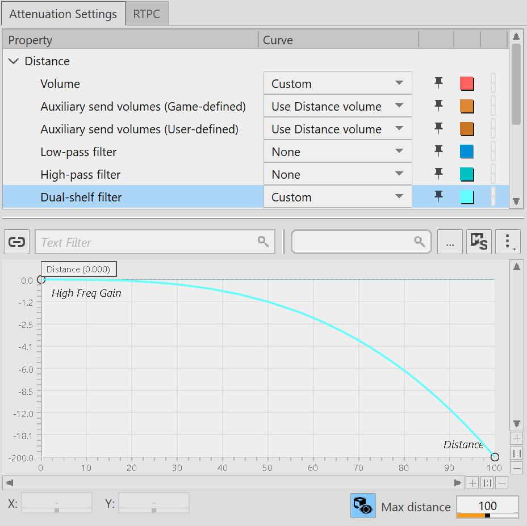The height and width of the screenshot is (526, 527).
Task: Collapse the Distance property group
Action: tap(14, 61)
